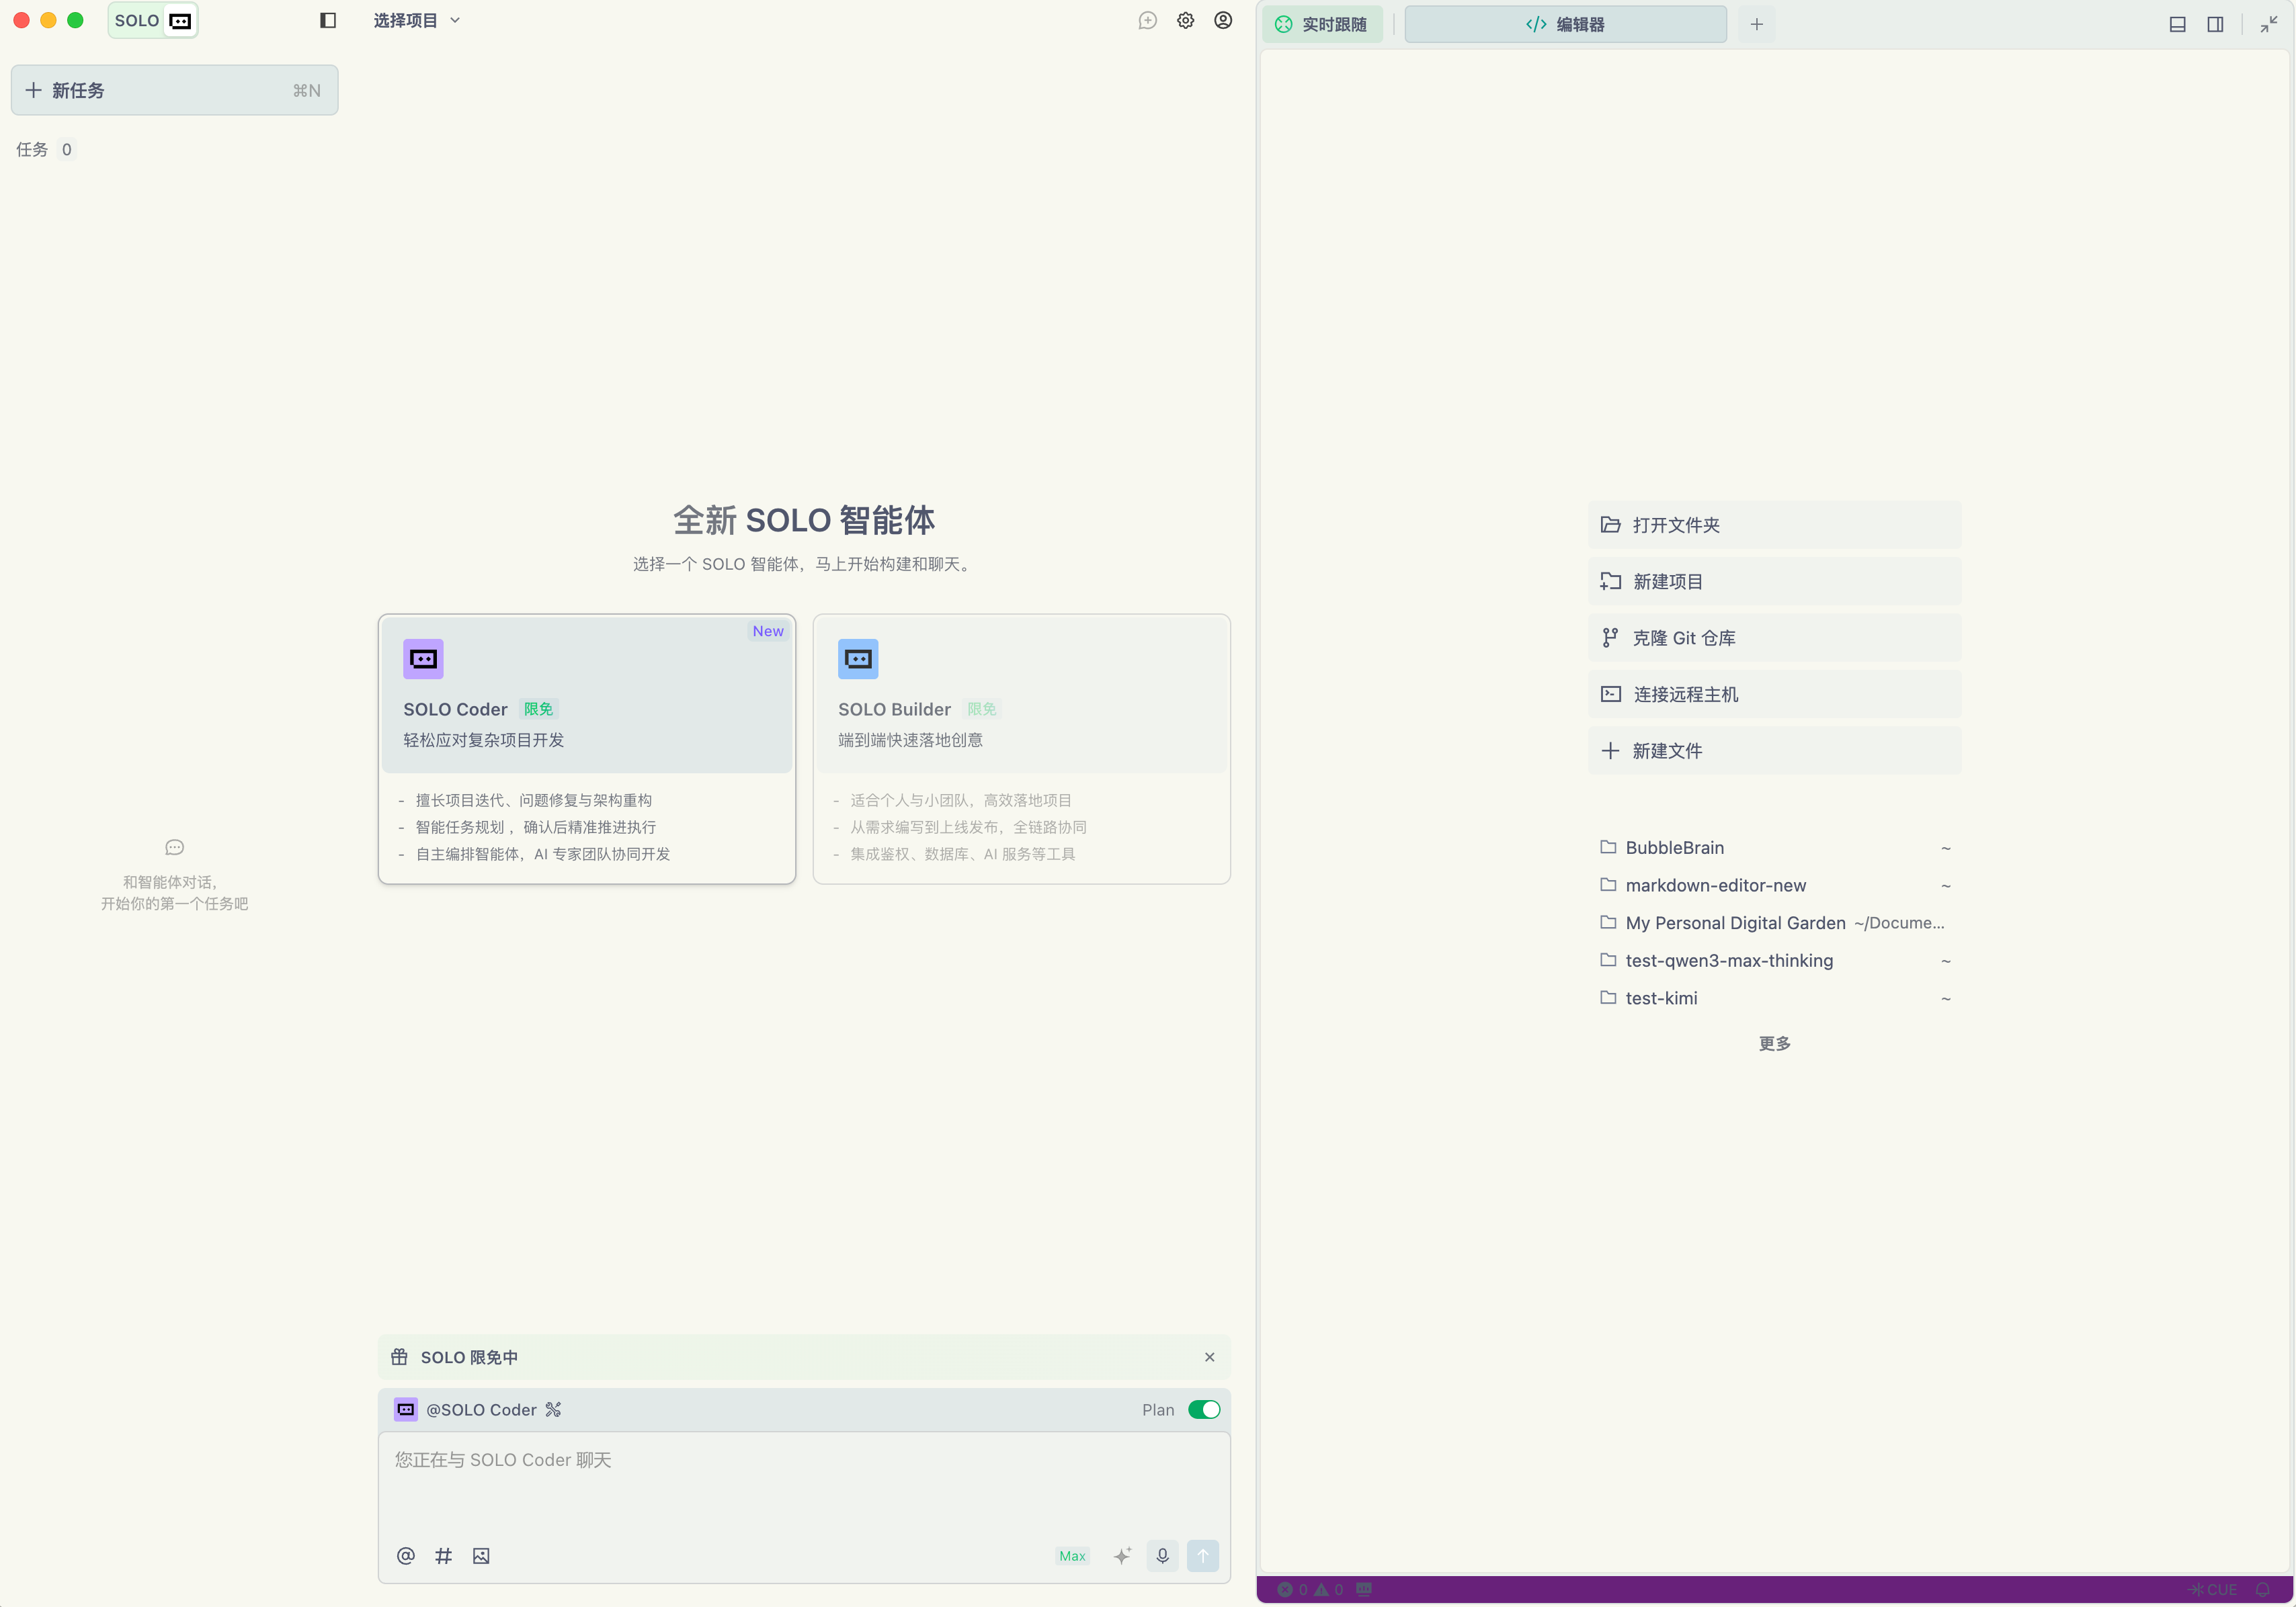The image size is (2296, 1607).
Task: Switch to the 实时跟随 tab
Action: point(1322,24)
